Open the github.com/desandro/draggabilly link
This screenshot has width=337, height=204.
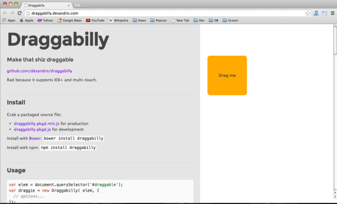click(39, 71)
